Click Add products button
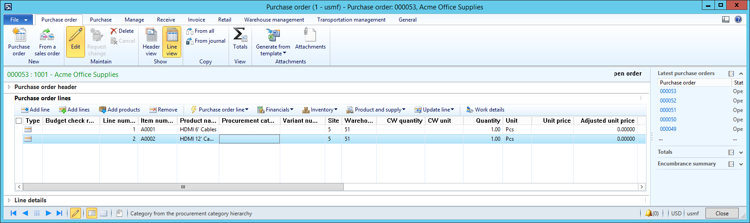Viewport: 750px width, 223px height. pyautogui.click(x=120, y=110)
